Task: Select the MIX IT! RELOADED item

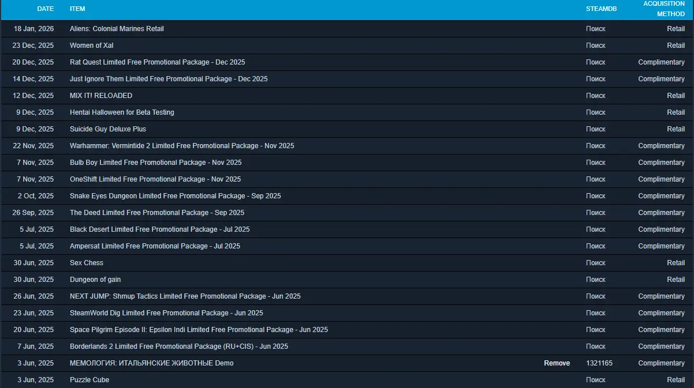Action: pos(101,96)
